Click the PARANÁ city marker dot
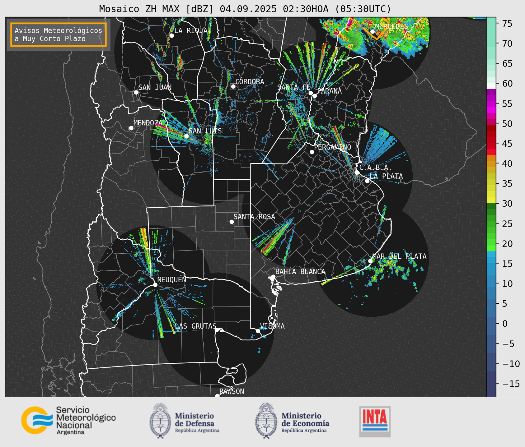Screen dimensions: 525x447 (x=315, y=96)
